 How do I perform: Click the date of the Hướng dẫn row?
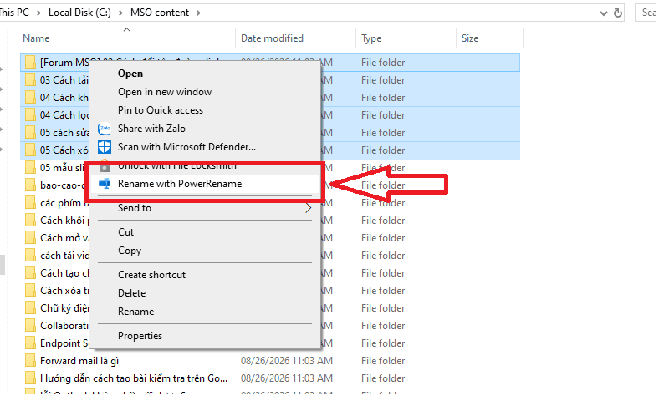click(287, 378)
